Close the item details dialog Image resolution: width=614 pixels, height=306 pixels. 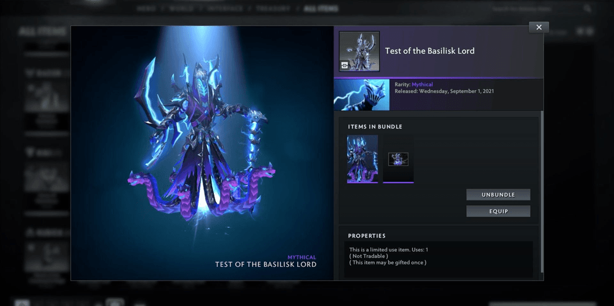point(539,27)
